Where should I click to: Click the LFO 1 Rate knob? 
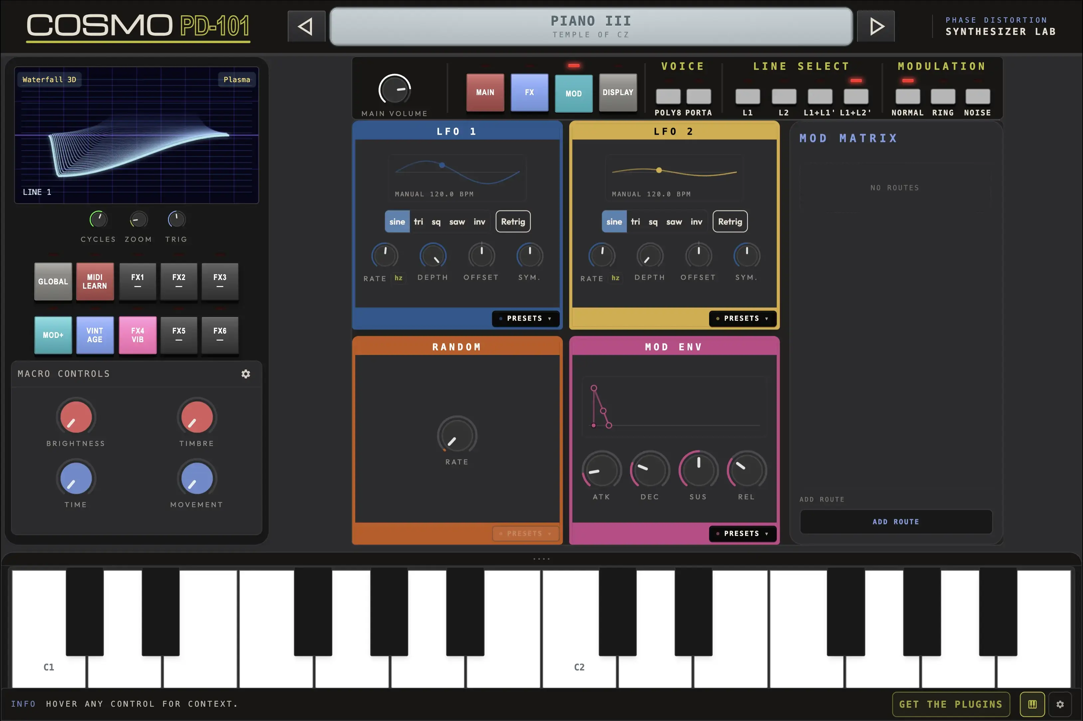(x=385, y=255)
